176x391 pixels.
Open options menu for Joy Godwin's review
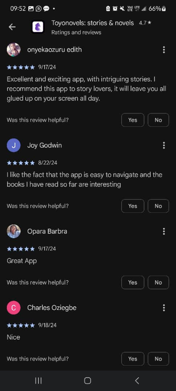(x=164, y=146)
